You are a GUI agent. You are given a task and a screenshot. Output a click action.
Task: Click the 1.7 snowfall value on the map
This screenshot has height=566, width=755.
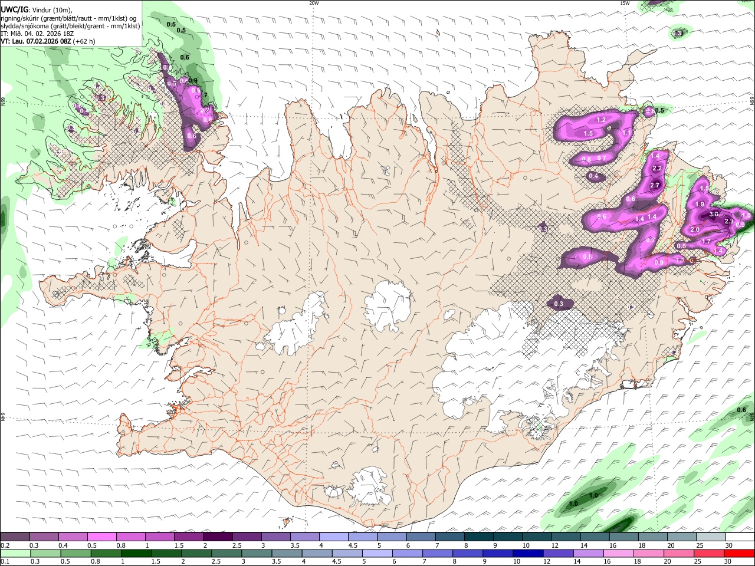coord(705,241)
